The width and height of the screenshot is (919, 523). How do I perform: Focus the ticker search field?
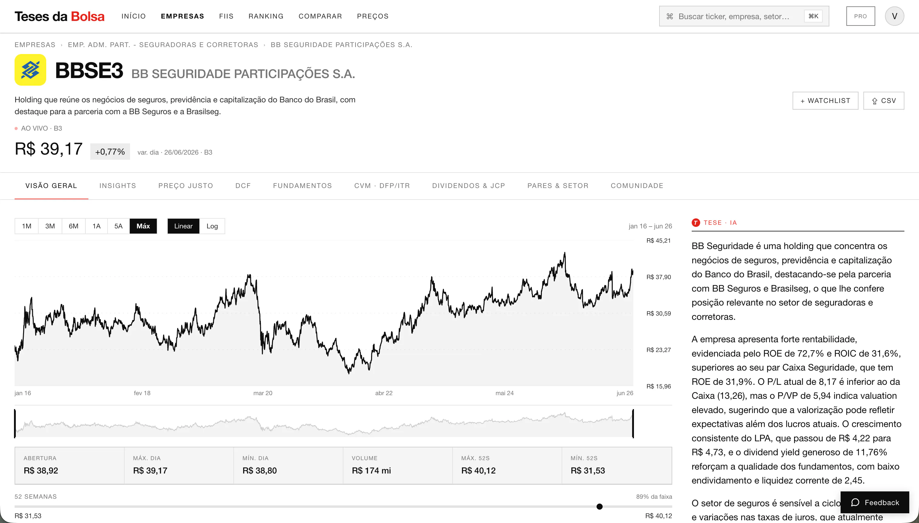(744, 16)
